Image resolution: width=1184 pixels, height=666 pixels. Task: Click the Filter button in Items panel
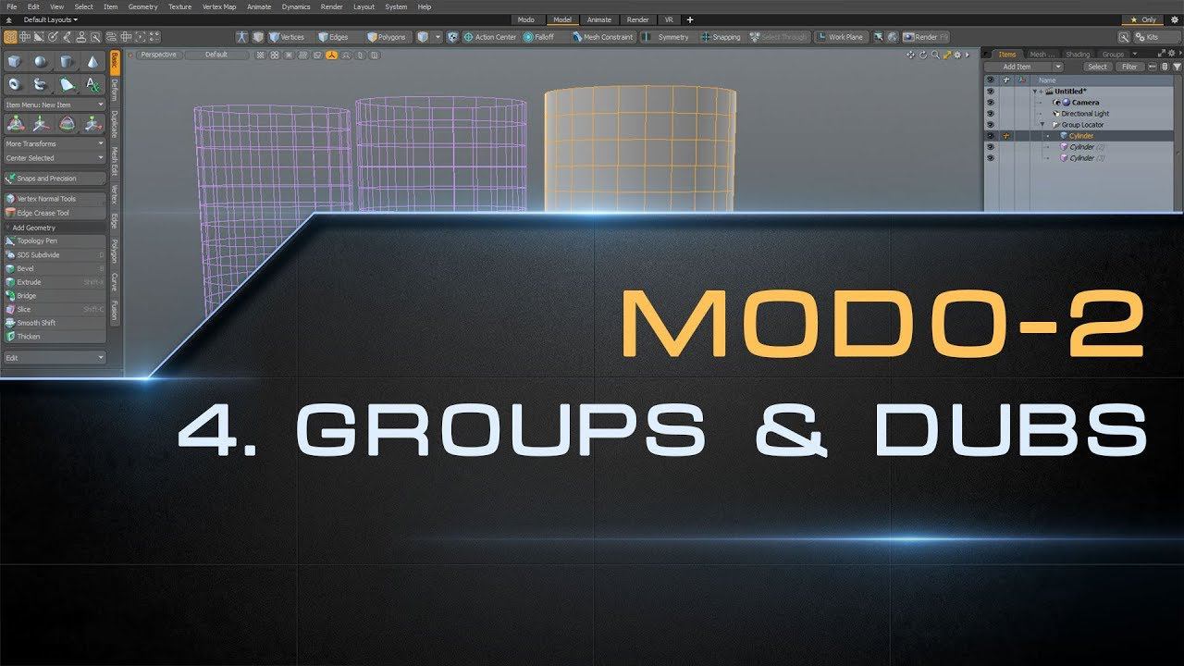click(x=1129, y=67)
